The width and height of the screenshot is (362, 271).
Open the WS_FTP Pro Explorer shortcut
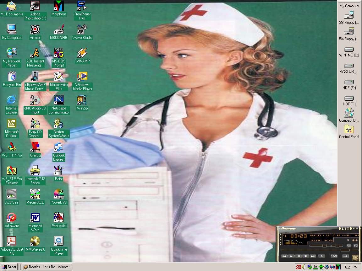tap(12, 175)
